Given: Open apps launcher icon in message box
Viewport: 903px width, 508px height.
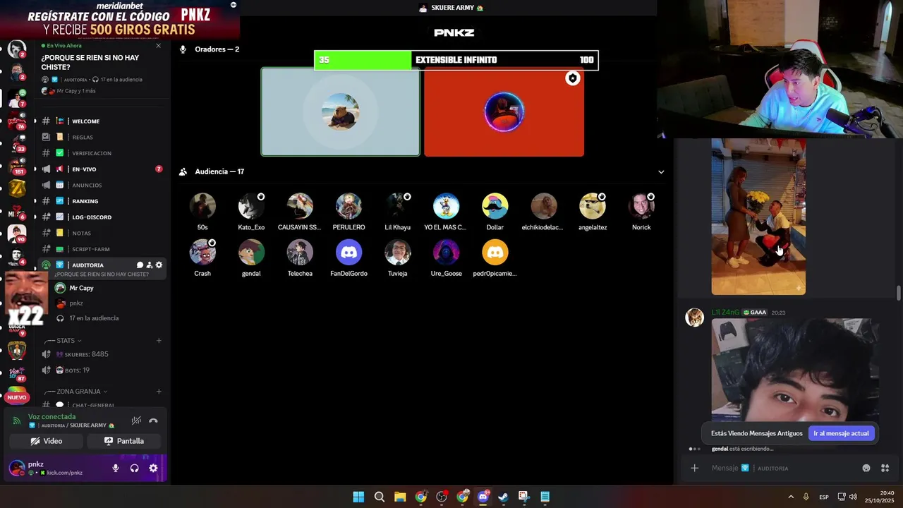Looking at the screenshot, I should pyautogui.click(x=885, y=468).
